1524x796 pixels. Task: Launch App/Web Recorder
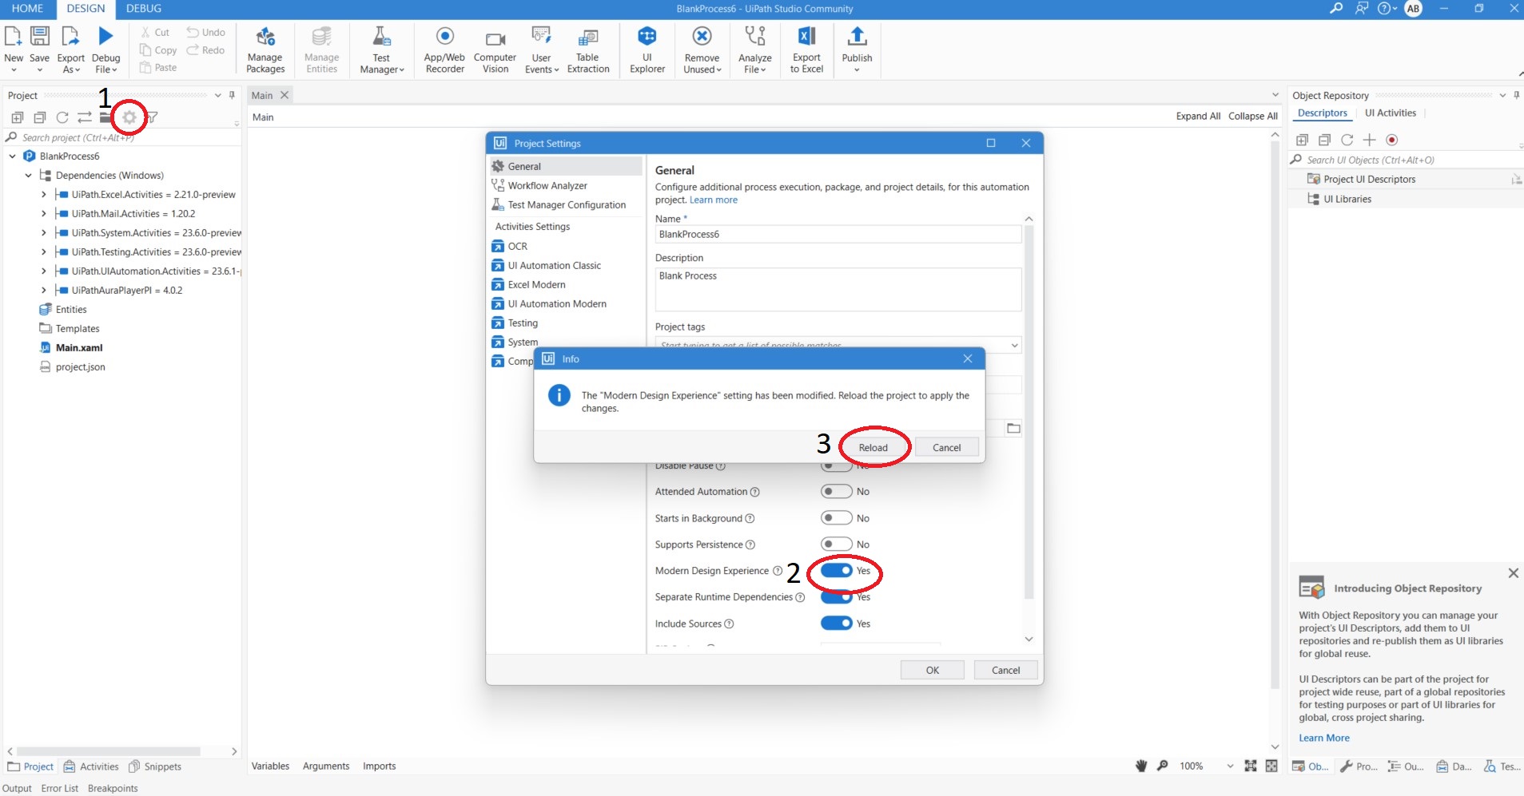pyautogui.click(x=444, y=50)
